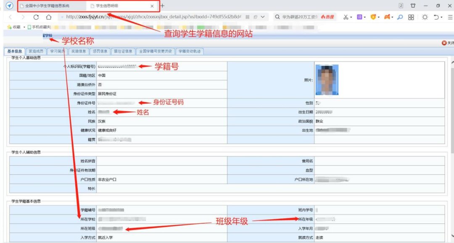Click the 港澳台侨外 value 否
This screenshot has height=243, width=454.
point(100,85)
